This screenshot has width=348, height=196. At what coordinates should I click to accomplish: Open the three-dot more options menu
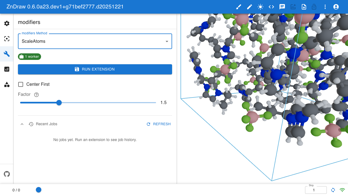point(325,7)
